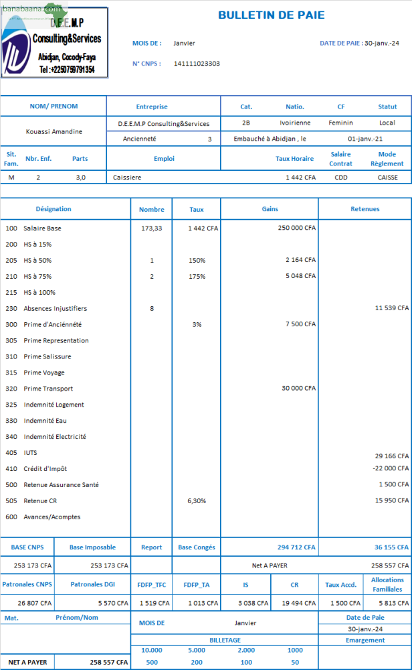The image size is (412, 670).
Task: Click the BILLETAGE section header
Action: pos(225,640)
